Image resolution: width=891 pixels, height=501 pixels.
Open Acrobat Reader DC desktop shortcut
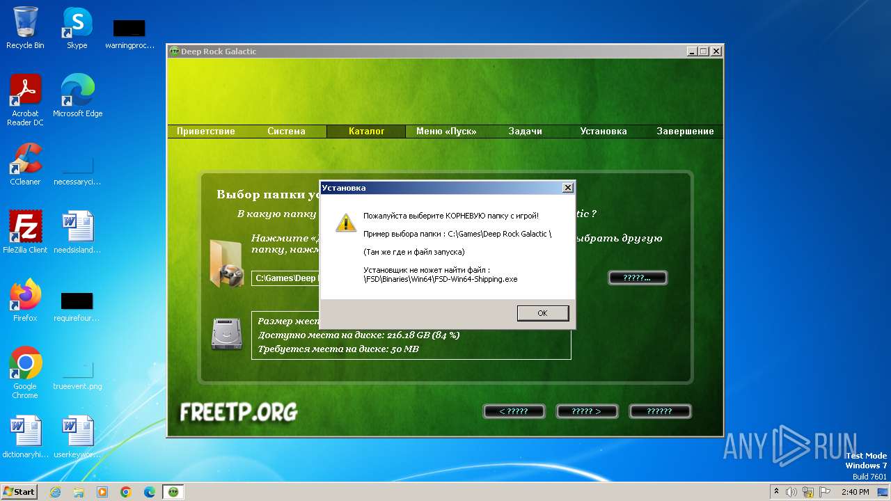pos(25,101)
